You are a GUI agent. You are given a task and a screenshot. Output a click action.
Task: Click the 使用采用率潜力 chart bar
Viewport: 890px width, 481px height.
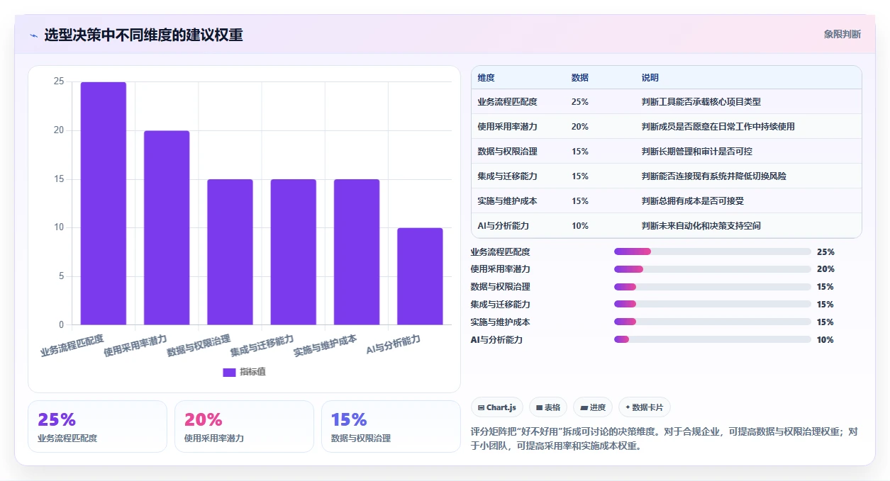pos(167,228)
